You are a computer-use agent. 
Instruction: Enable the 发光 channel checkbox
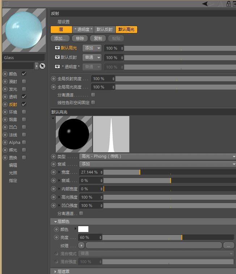click(24, 89)
